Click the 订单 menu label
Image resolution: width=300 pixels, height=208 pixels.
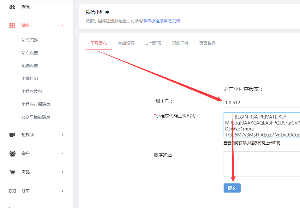(x=26, y=191)
